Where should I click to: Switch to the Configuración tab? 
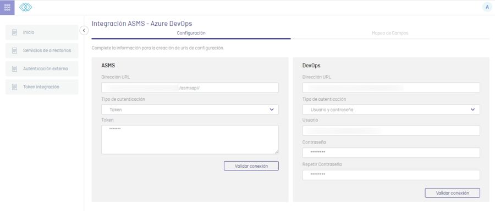tap(191, 33)
